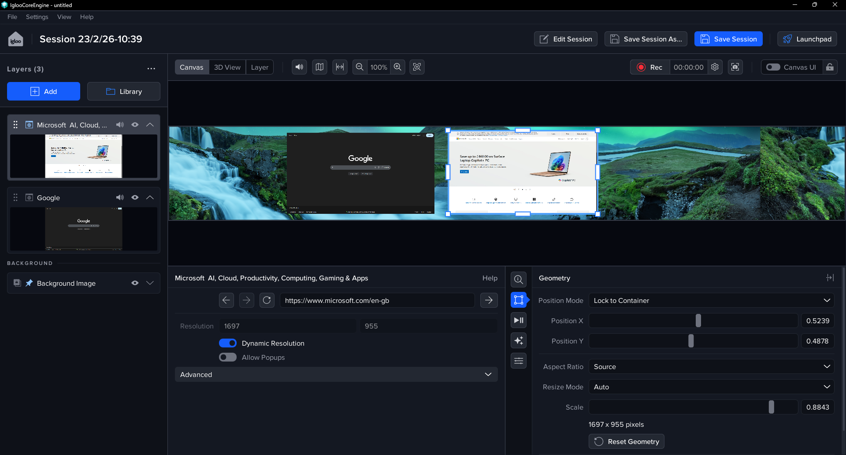Image resolution: width=846 pixels, height=455 pixels.
Task: Open the Position Mode dropdown
Action: pos(711,300)
